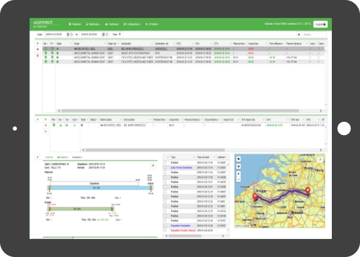360x257 pixels.
Task: Switch to the Status tab
Action: point(49,157)
